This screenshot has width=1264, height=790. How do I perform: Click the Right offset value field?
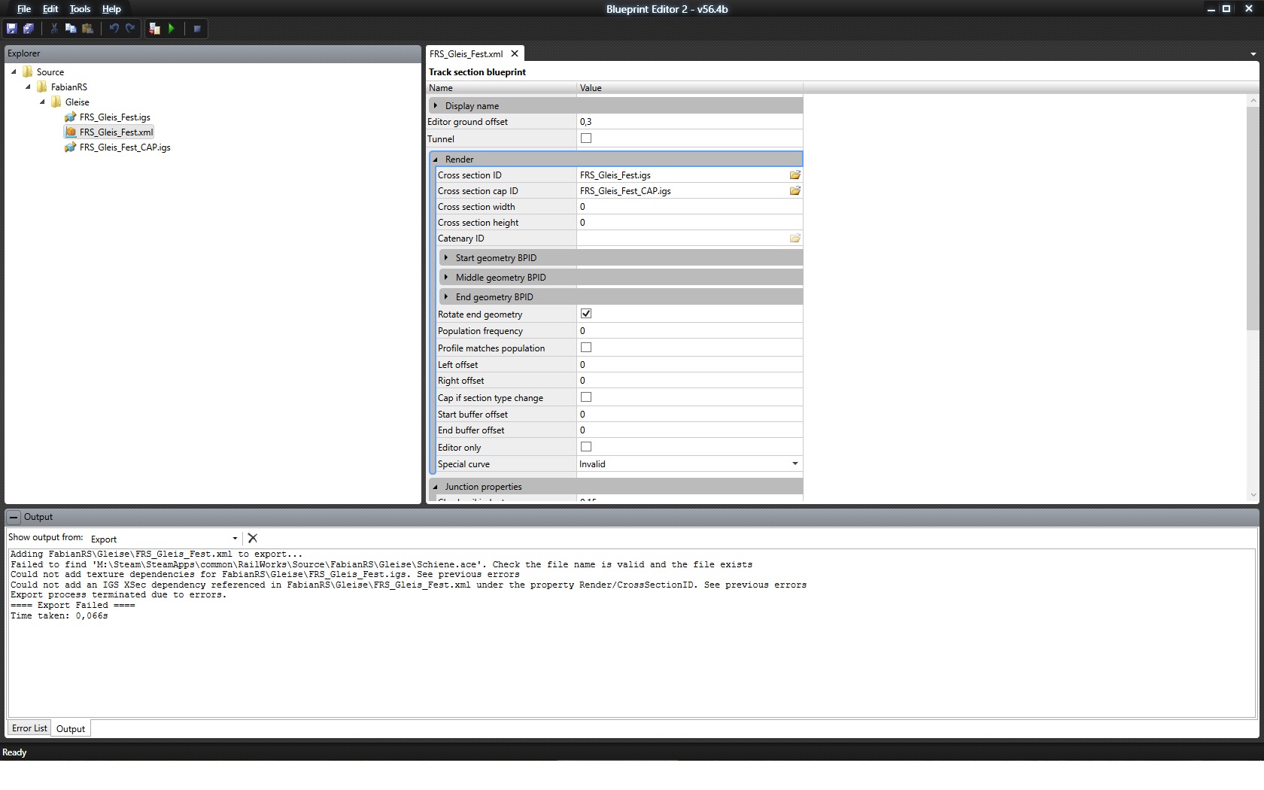point(689,381)
